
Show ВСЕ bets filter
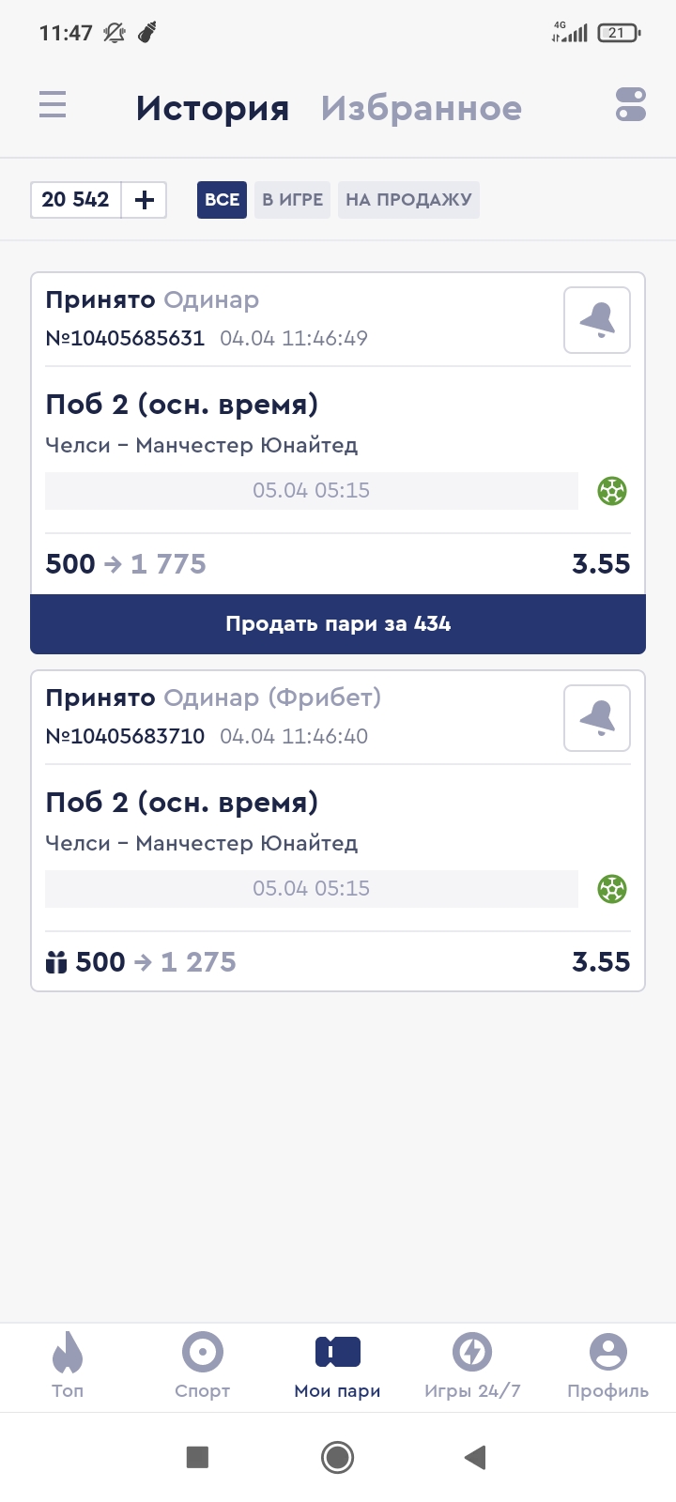click(x=222, y=200)
